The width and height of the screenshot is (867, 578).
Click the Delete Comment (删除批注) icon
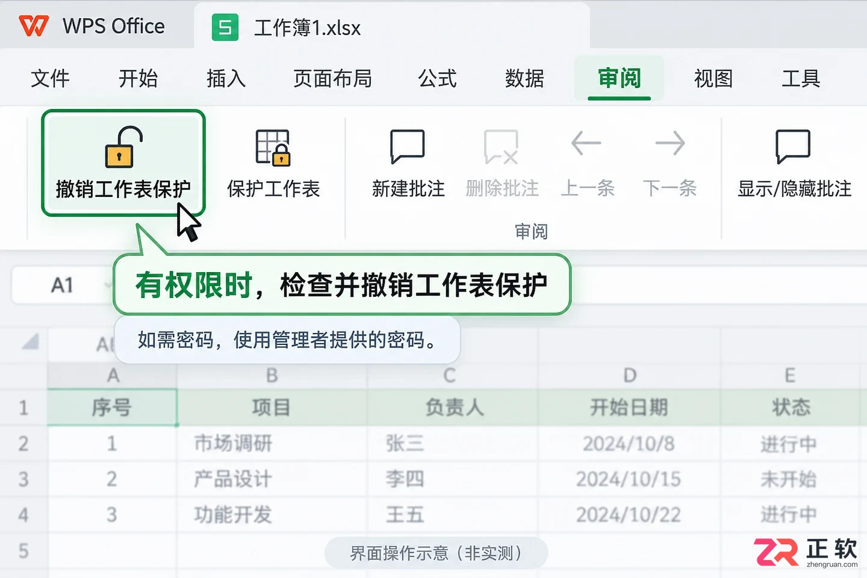501,147
